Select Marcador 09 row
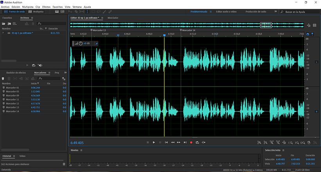 (34, 96)
